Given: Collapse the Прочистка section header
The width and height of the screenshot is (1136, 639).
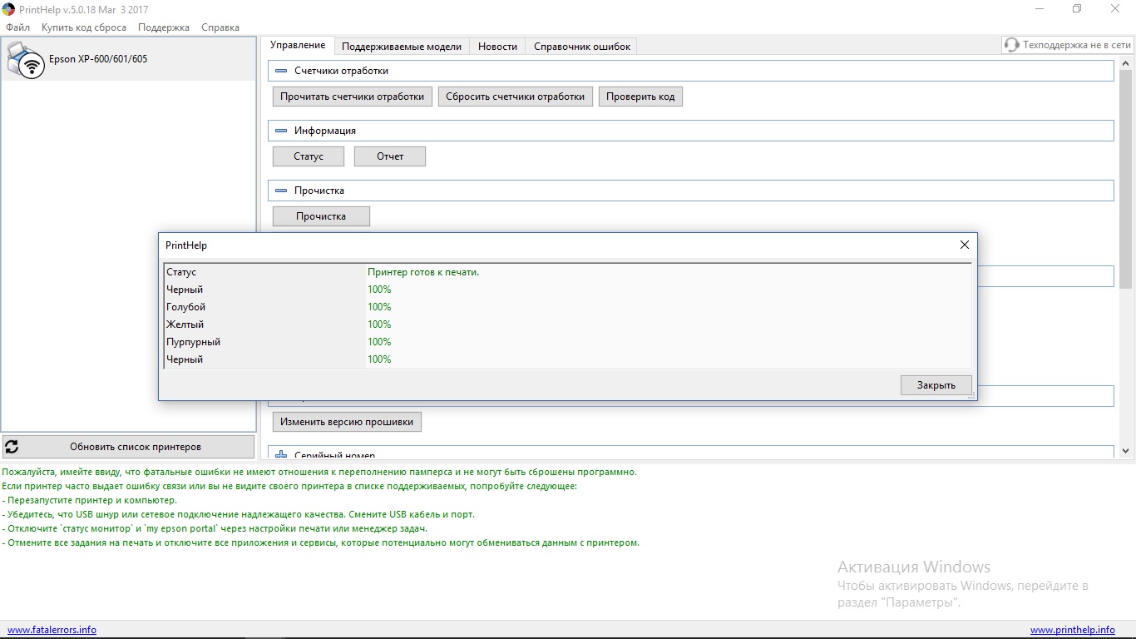Looking at the screenshot, I should pyautogui.click(x=280, y=191).
